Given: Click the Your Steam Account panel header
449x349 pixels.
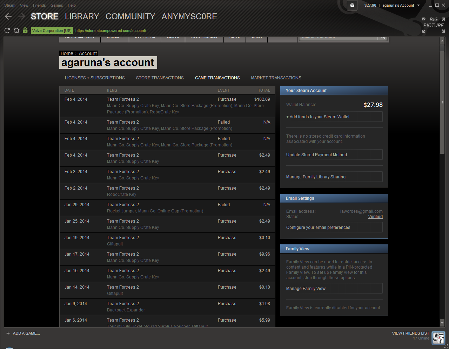Looking at the screenshot, I should click(334, 91).
